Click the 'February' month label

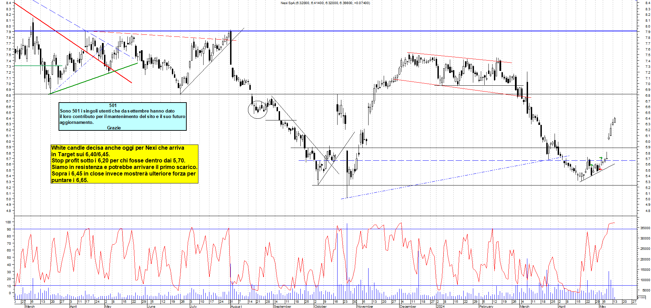coord(486,306)
